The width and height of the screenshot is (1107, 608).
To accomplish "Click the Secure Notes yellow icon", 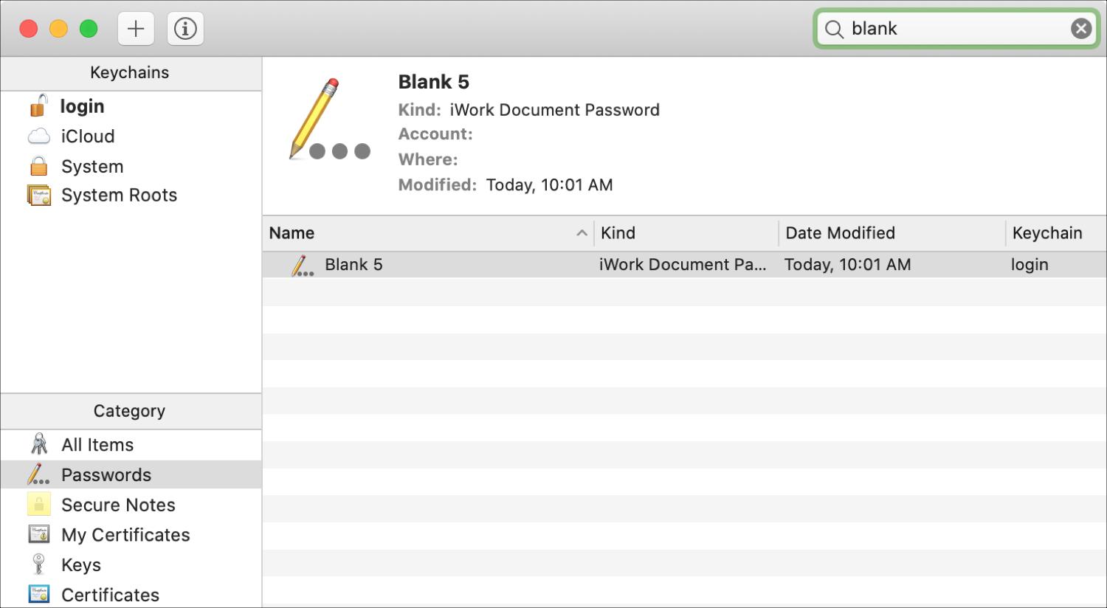I will click(x=39, y=505).
